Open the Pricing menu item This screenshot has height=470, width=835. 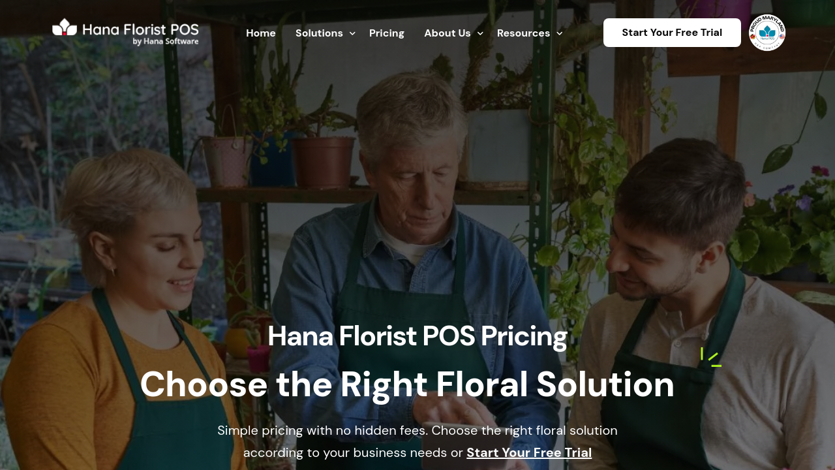(x=387, y=33)
